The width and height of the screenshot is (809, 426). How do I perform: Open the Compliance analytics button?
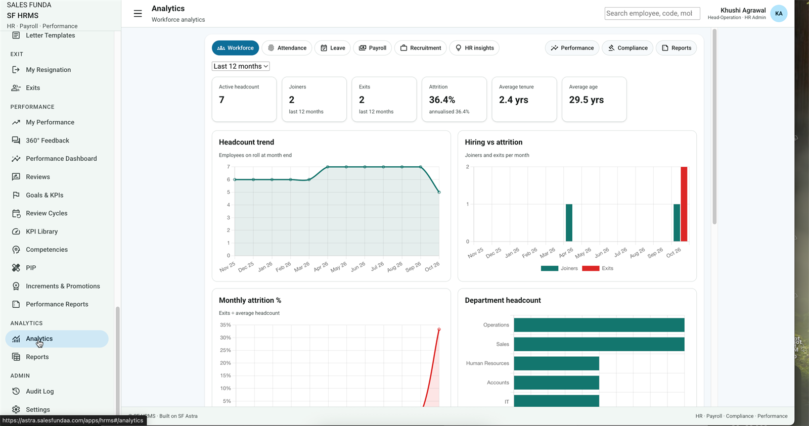click(627, 48)
